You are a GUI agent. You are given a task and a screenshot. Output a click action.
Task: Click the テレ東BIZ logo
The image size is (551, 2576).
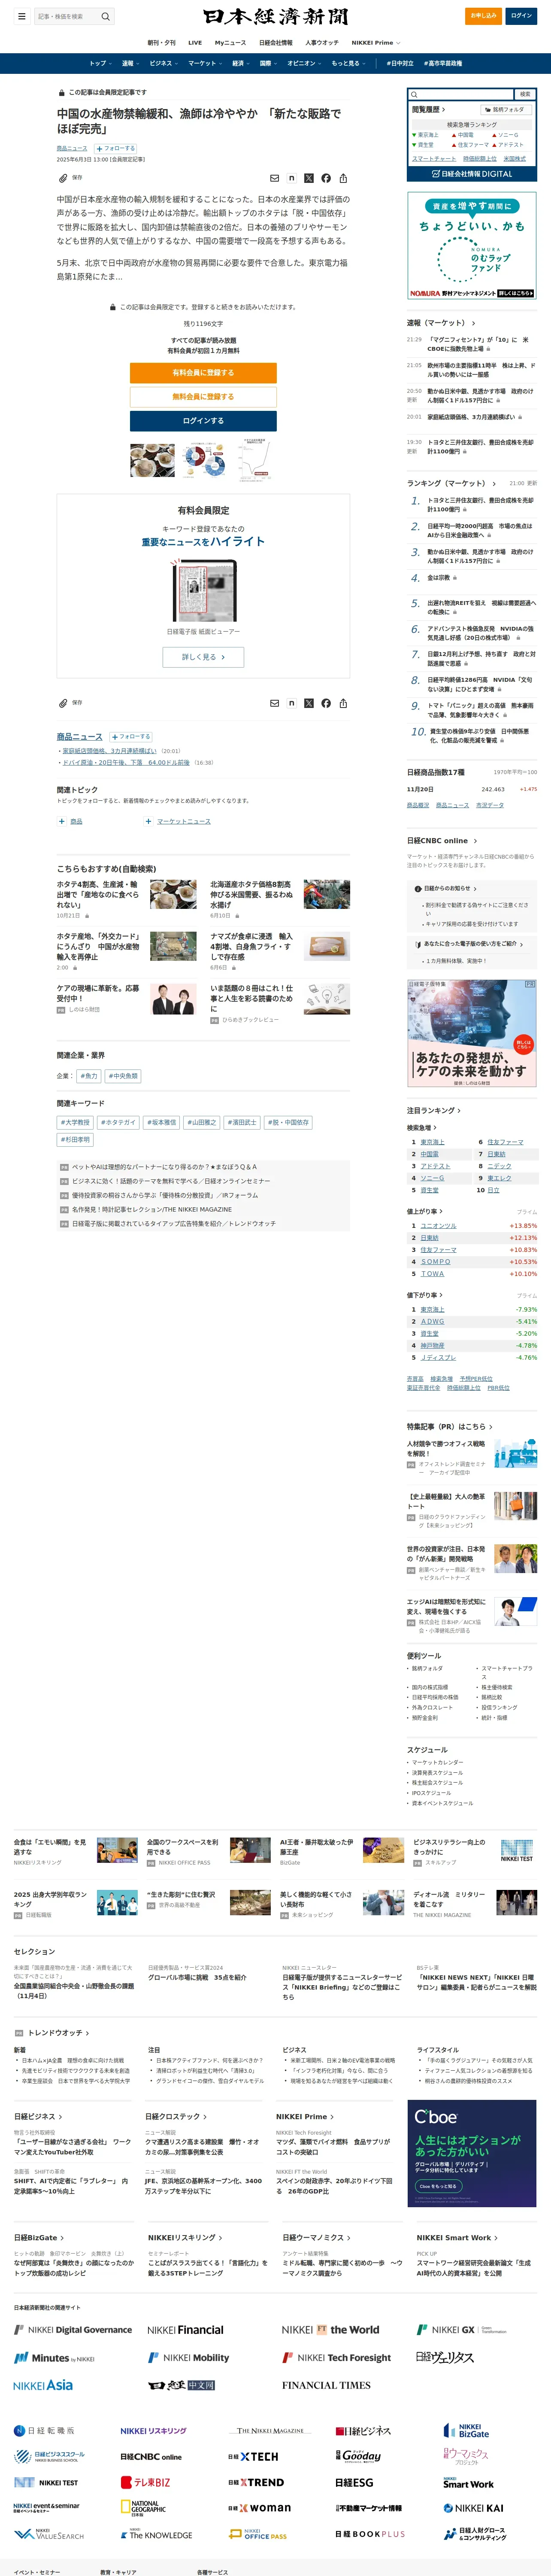tap(146, 2482)
